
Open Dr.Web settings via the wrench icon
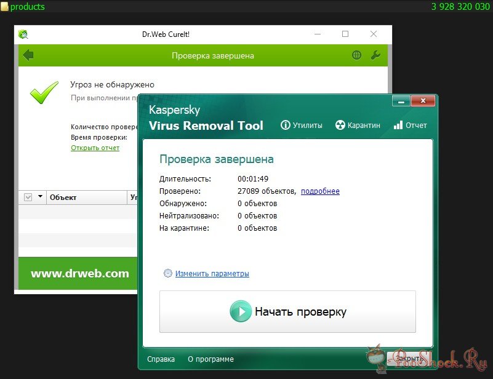point(375,55)
